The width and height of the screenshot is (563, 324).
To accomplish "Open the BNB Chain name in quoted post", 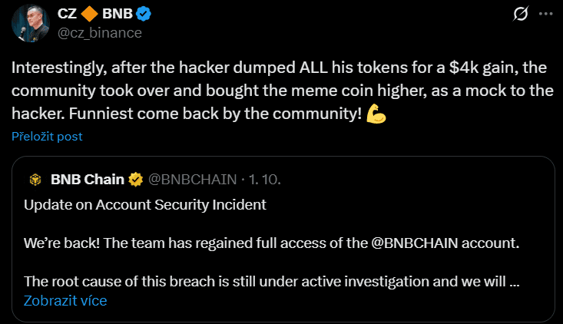I will [87, 180].
